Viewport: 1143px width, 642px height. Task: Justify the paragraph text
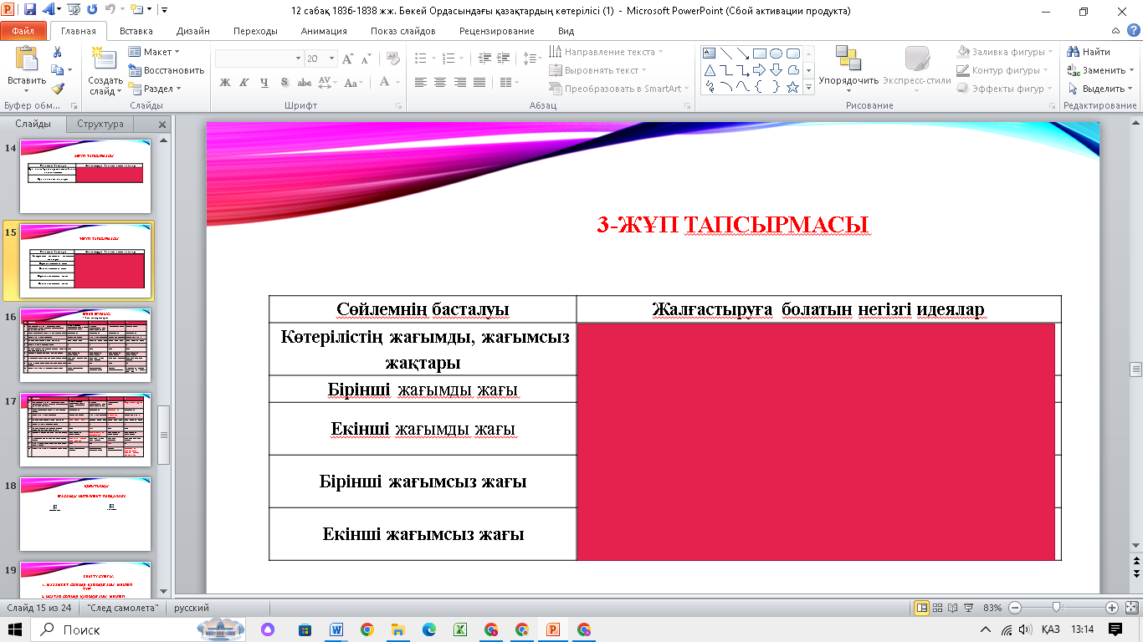coord(479,83)
